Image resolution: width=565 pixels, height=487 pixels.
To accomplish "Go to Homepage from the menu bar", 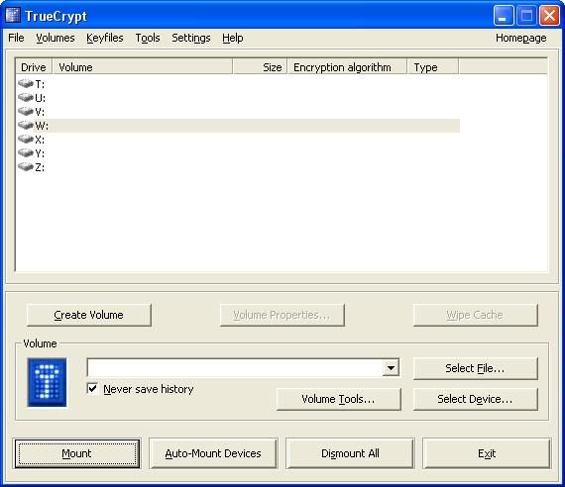I will tap(521, 38).
